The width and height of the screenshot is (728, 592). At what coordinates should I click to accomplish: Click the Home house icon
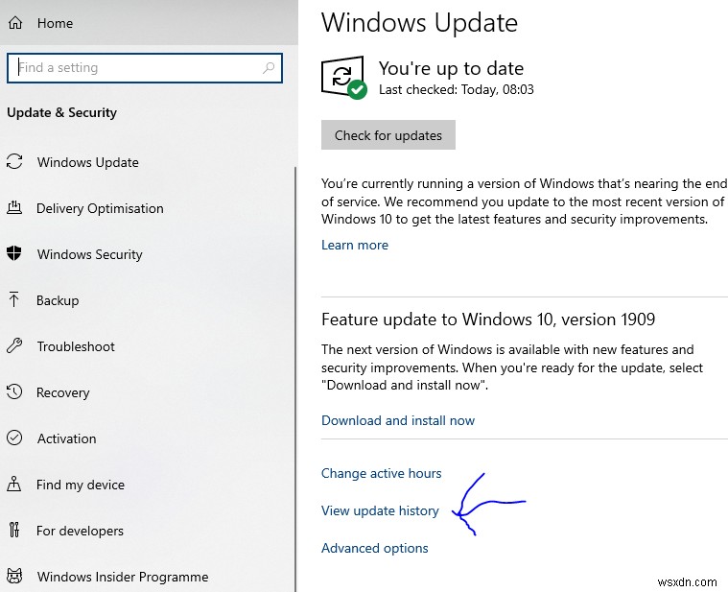(x=15, y=23)
